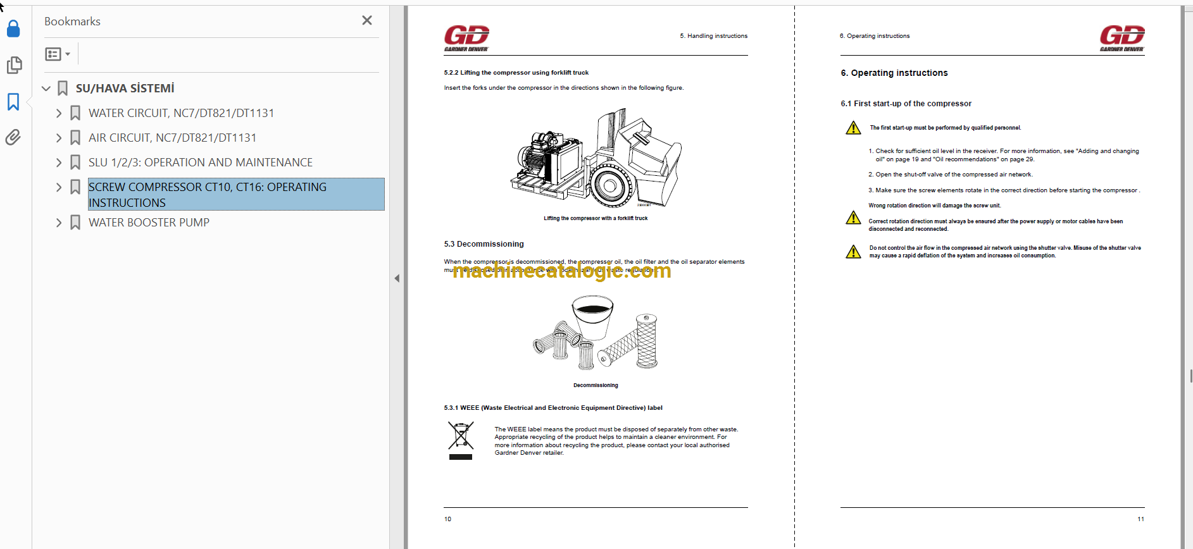Click the '5.3 Decommissioning' heading
This screenshot has height=549, width=1193.
click(484, 244)
